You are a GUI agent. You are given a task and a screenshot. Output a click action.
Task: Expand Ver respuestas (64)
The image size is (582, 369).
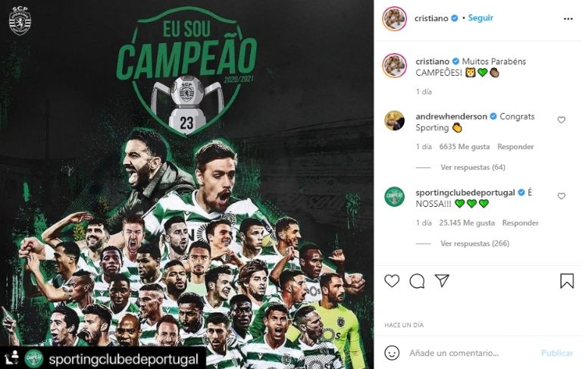tap(473, 167)
